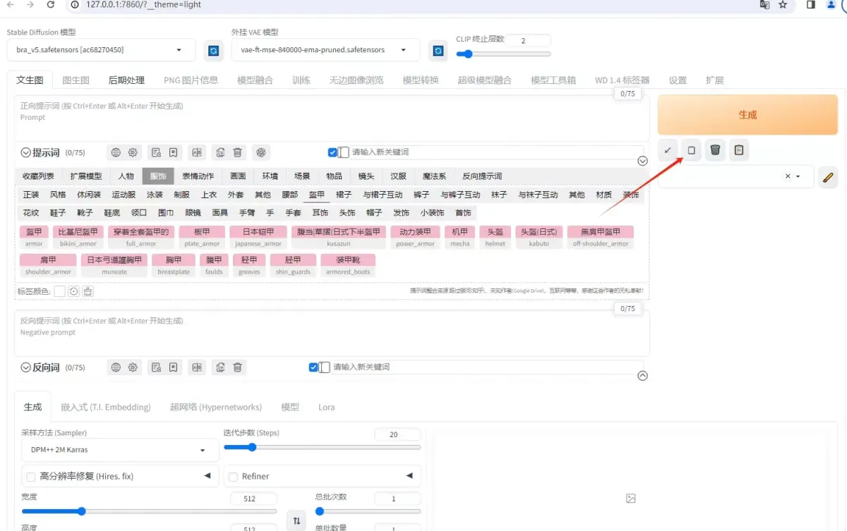This screenshot has height=531, width=847.
Task: Select the 人物 category tab
Action: coord(126,176)
